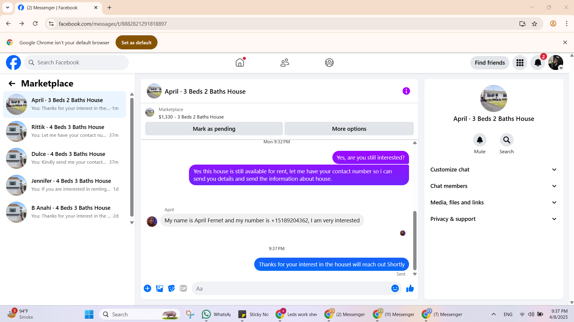
Task: Reload the page in browser toolbar
Action: 35,24
